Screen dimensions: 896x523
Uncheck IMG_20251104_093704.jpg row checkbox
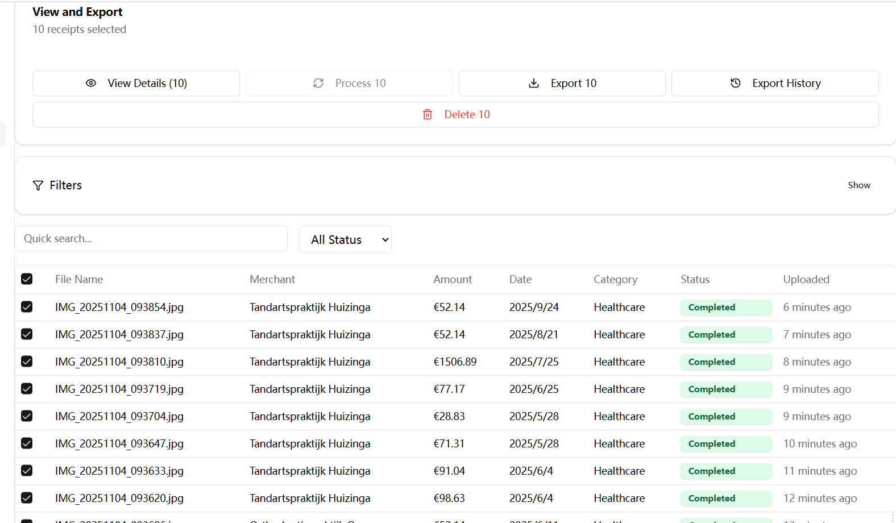click(x=27, y=416)
